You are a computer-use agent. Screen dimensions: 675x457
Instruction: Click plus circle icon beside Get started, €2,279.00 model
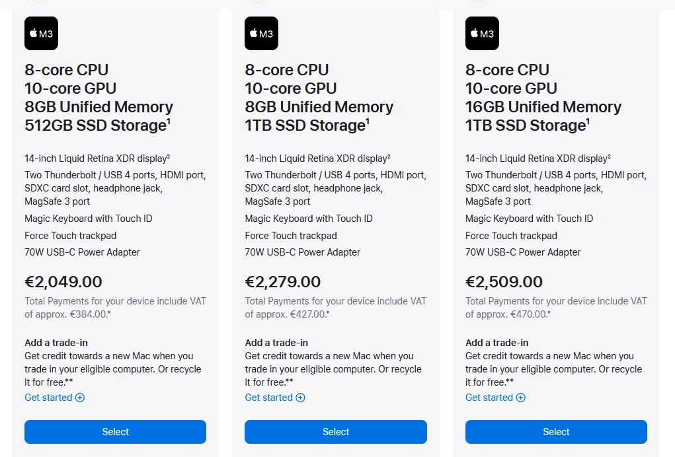[301, 398]
